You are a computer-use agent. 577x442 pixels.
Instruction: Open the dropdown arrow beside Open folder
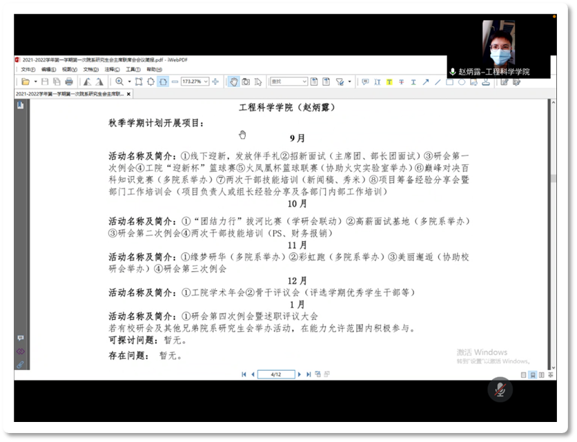coord(35,81)
